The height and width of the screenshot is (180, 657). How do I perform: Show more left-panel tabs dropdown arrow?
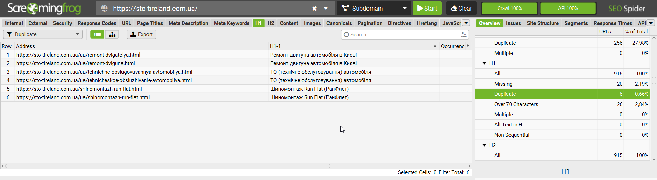tap(466, 23)
